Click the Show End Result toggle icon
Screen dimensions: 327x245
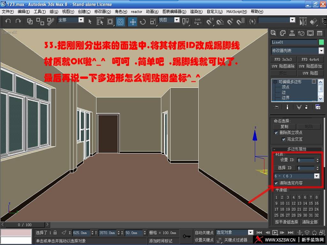(x=287, y=107)
